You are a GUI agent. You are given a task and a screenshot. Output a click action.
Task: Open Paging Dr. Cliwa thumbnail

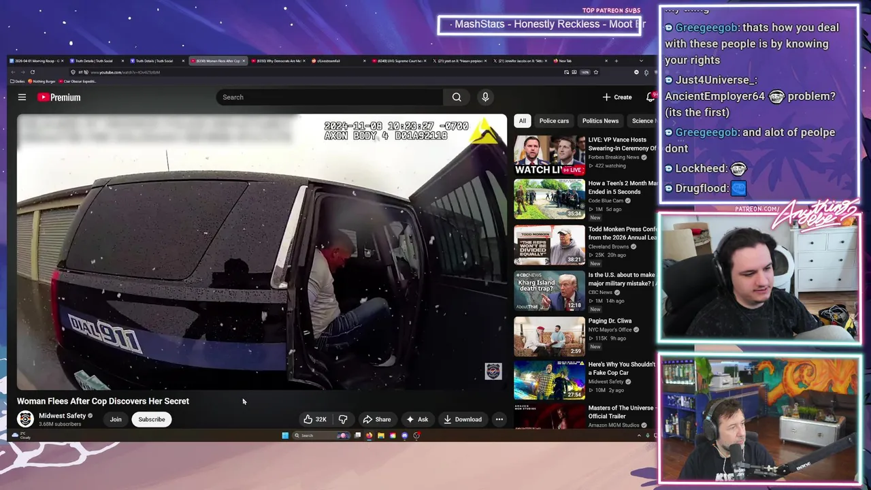point(549,336)
